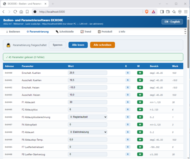The width and height of the screenshot is (190, 159).
Task: Click W write for Einschalt. Heizen
Action: click(x=140, y=88)
